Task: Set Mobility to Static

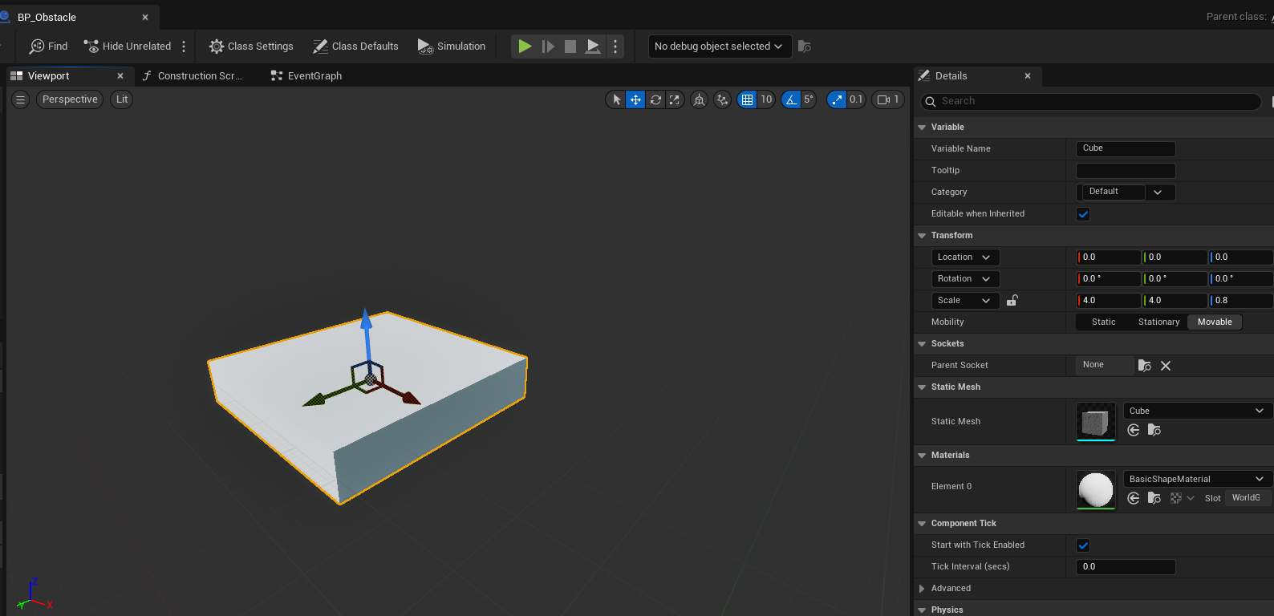Action: click(x=1103, y=322)
